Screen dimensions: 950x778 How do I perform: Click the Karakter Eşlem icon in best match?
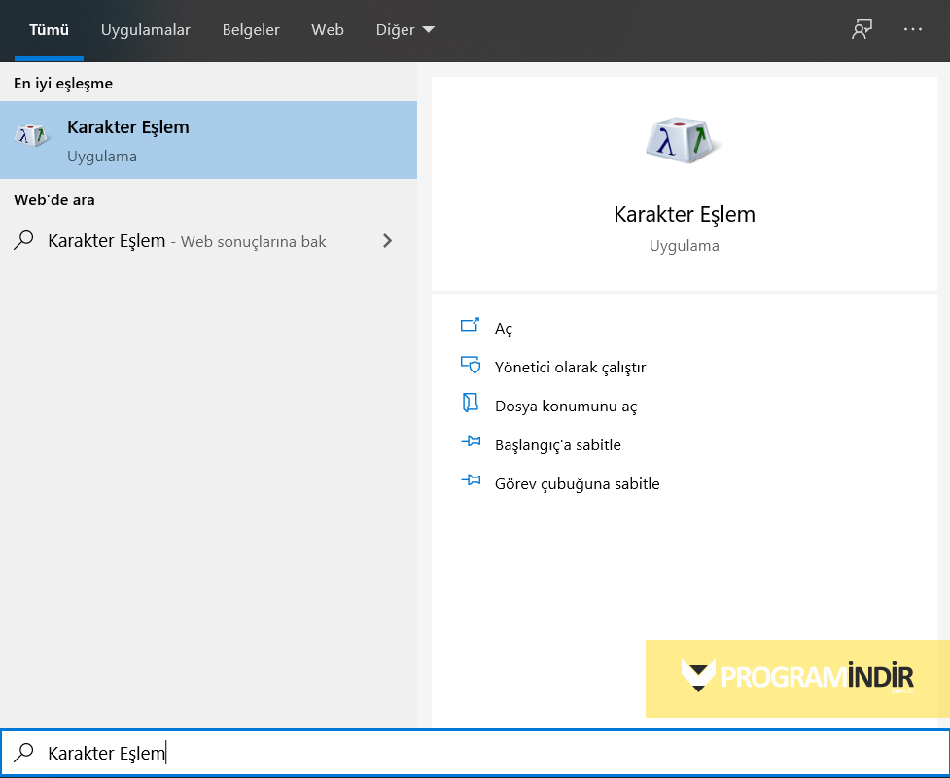[x=31, y=136]
